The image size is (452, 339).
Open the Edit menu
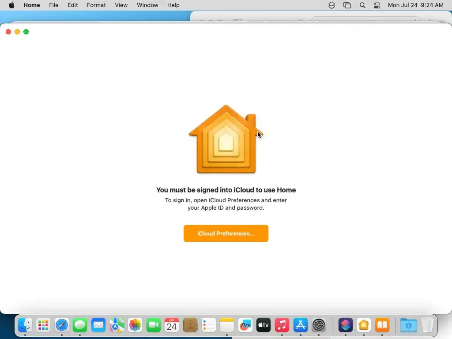point(73,5)
